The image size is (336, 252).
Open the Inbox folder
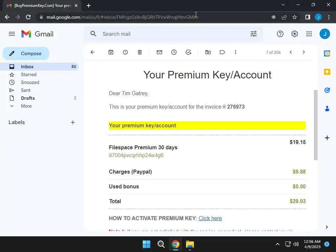pos(39,67)
